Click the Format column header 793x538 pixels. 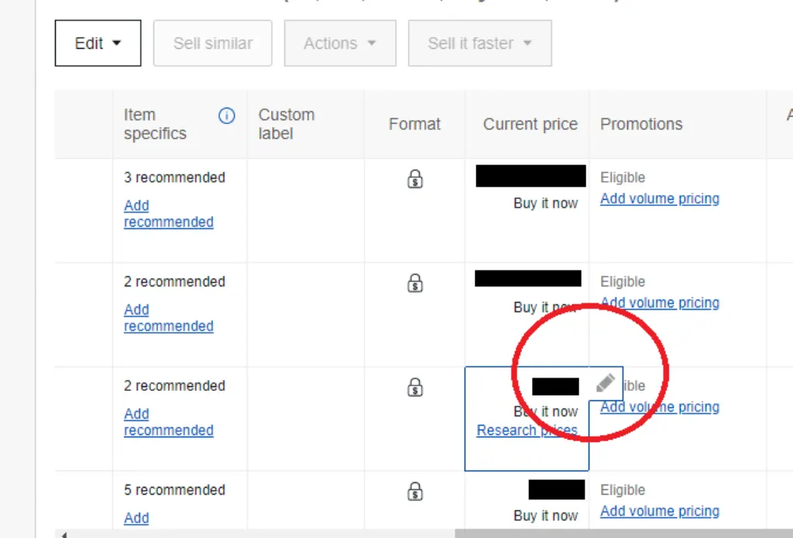coord(414,124)
